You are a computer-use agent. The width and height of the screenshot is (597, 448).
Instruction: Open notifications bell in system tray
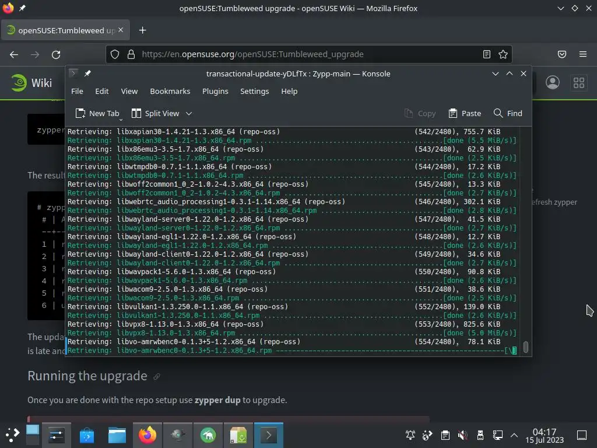coord(410,435)
